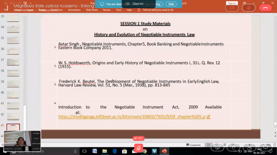Screen dimensions: 277x155
Task: Select slide 41 thumbnail
Action: [13, 106]
